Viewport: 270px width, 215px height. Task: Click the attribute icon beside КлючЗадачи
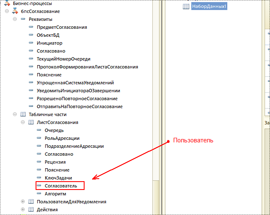pos(39,177)
